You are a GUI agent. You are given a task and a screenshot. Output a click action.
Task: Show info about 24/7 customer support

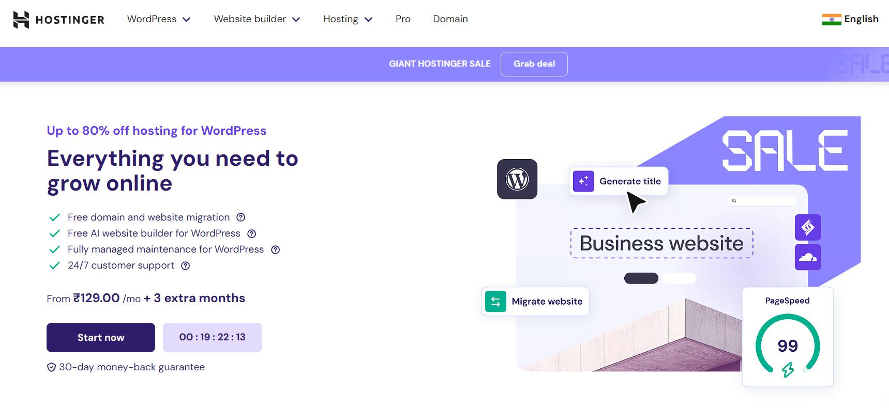(185, 265)
